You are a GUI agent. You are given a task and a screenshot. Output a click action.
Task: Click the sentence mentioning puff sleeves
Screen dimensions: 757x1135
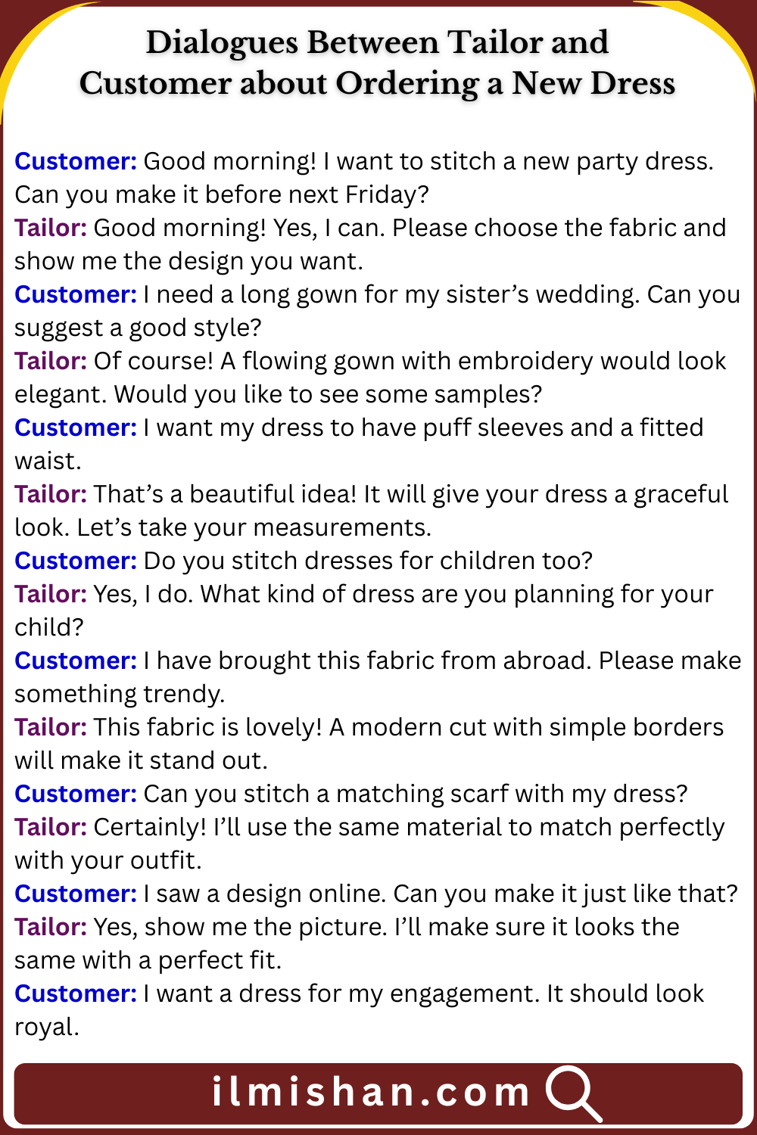coord(422,428)
